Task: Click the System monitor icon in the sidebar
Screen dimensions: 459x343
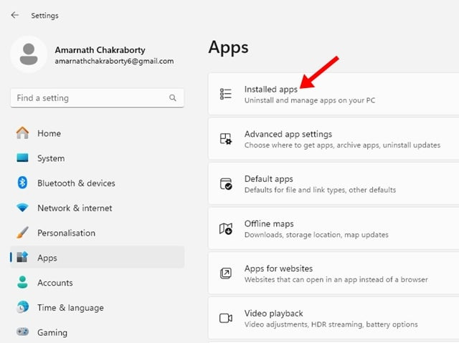Action: point(22,158)
